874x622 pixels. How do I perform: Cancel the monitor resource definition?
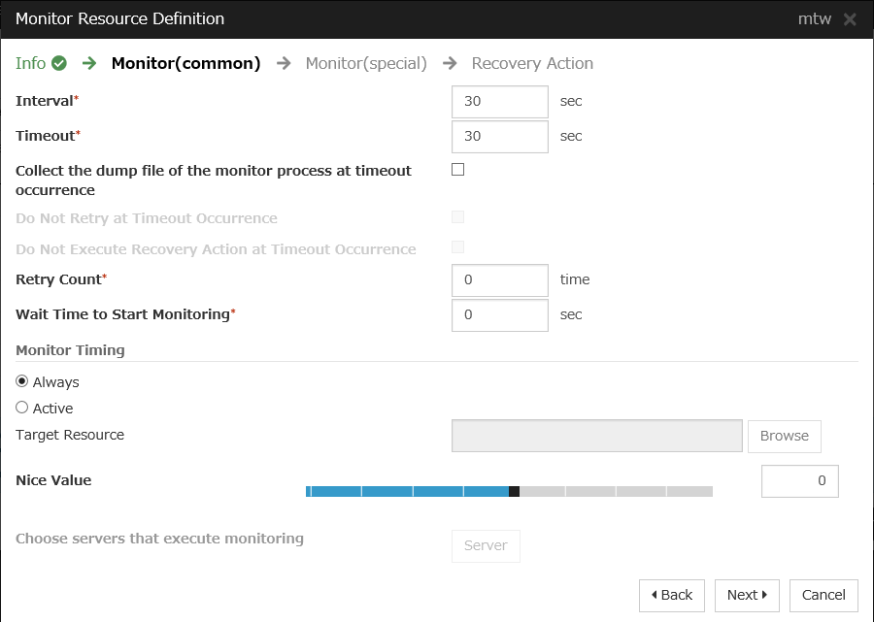824,595
